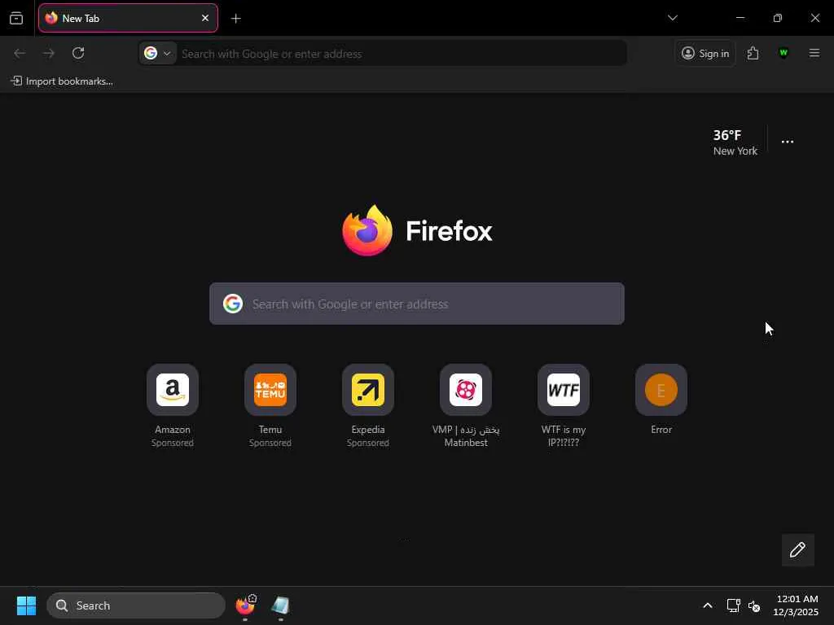Open the Windows Start menu
This screenshot has width=834, height=625.
(x=26, y=605)
